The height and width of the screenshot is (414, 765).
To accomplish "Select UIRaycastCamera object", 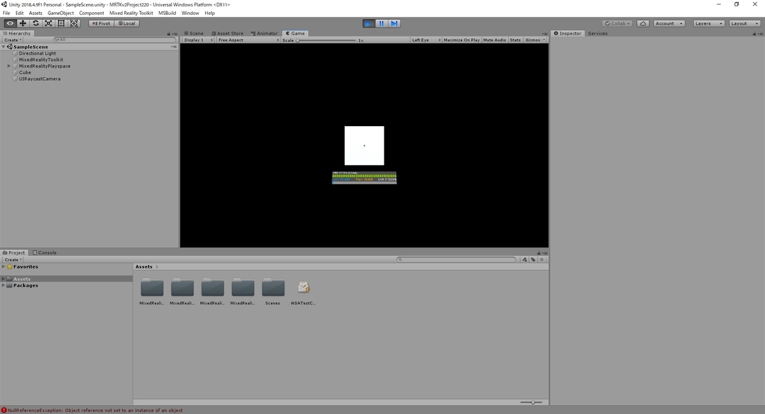I will pos(40,79).
